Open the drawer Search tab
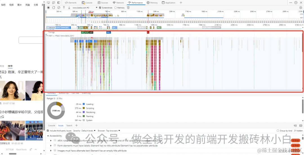The width and height of the screenshot is (304, 155). [x=69, y=126]
